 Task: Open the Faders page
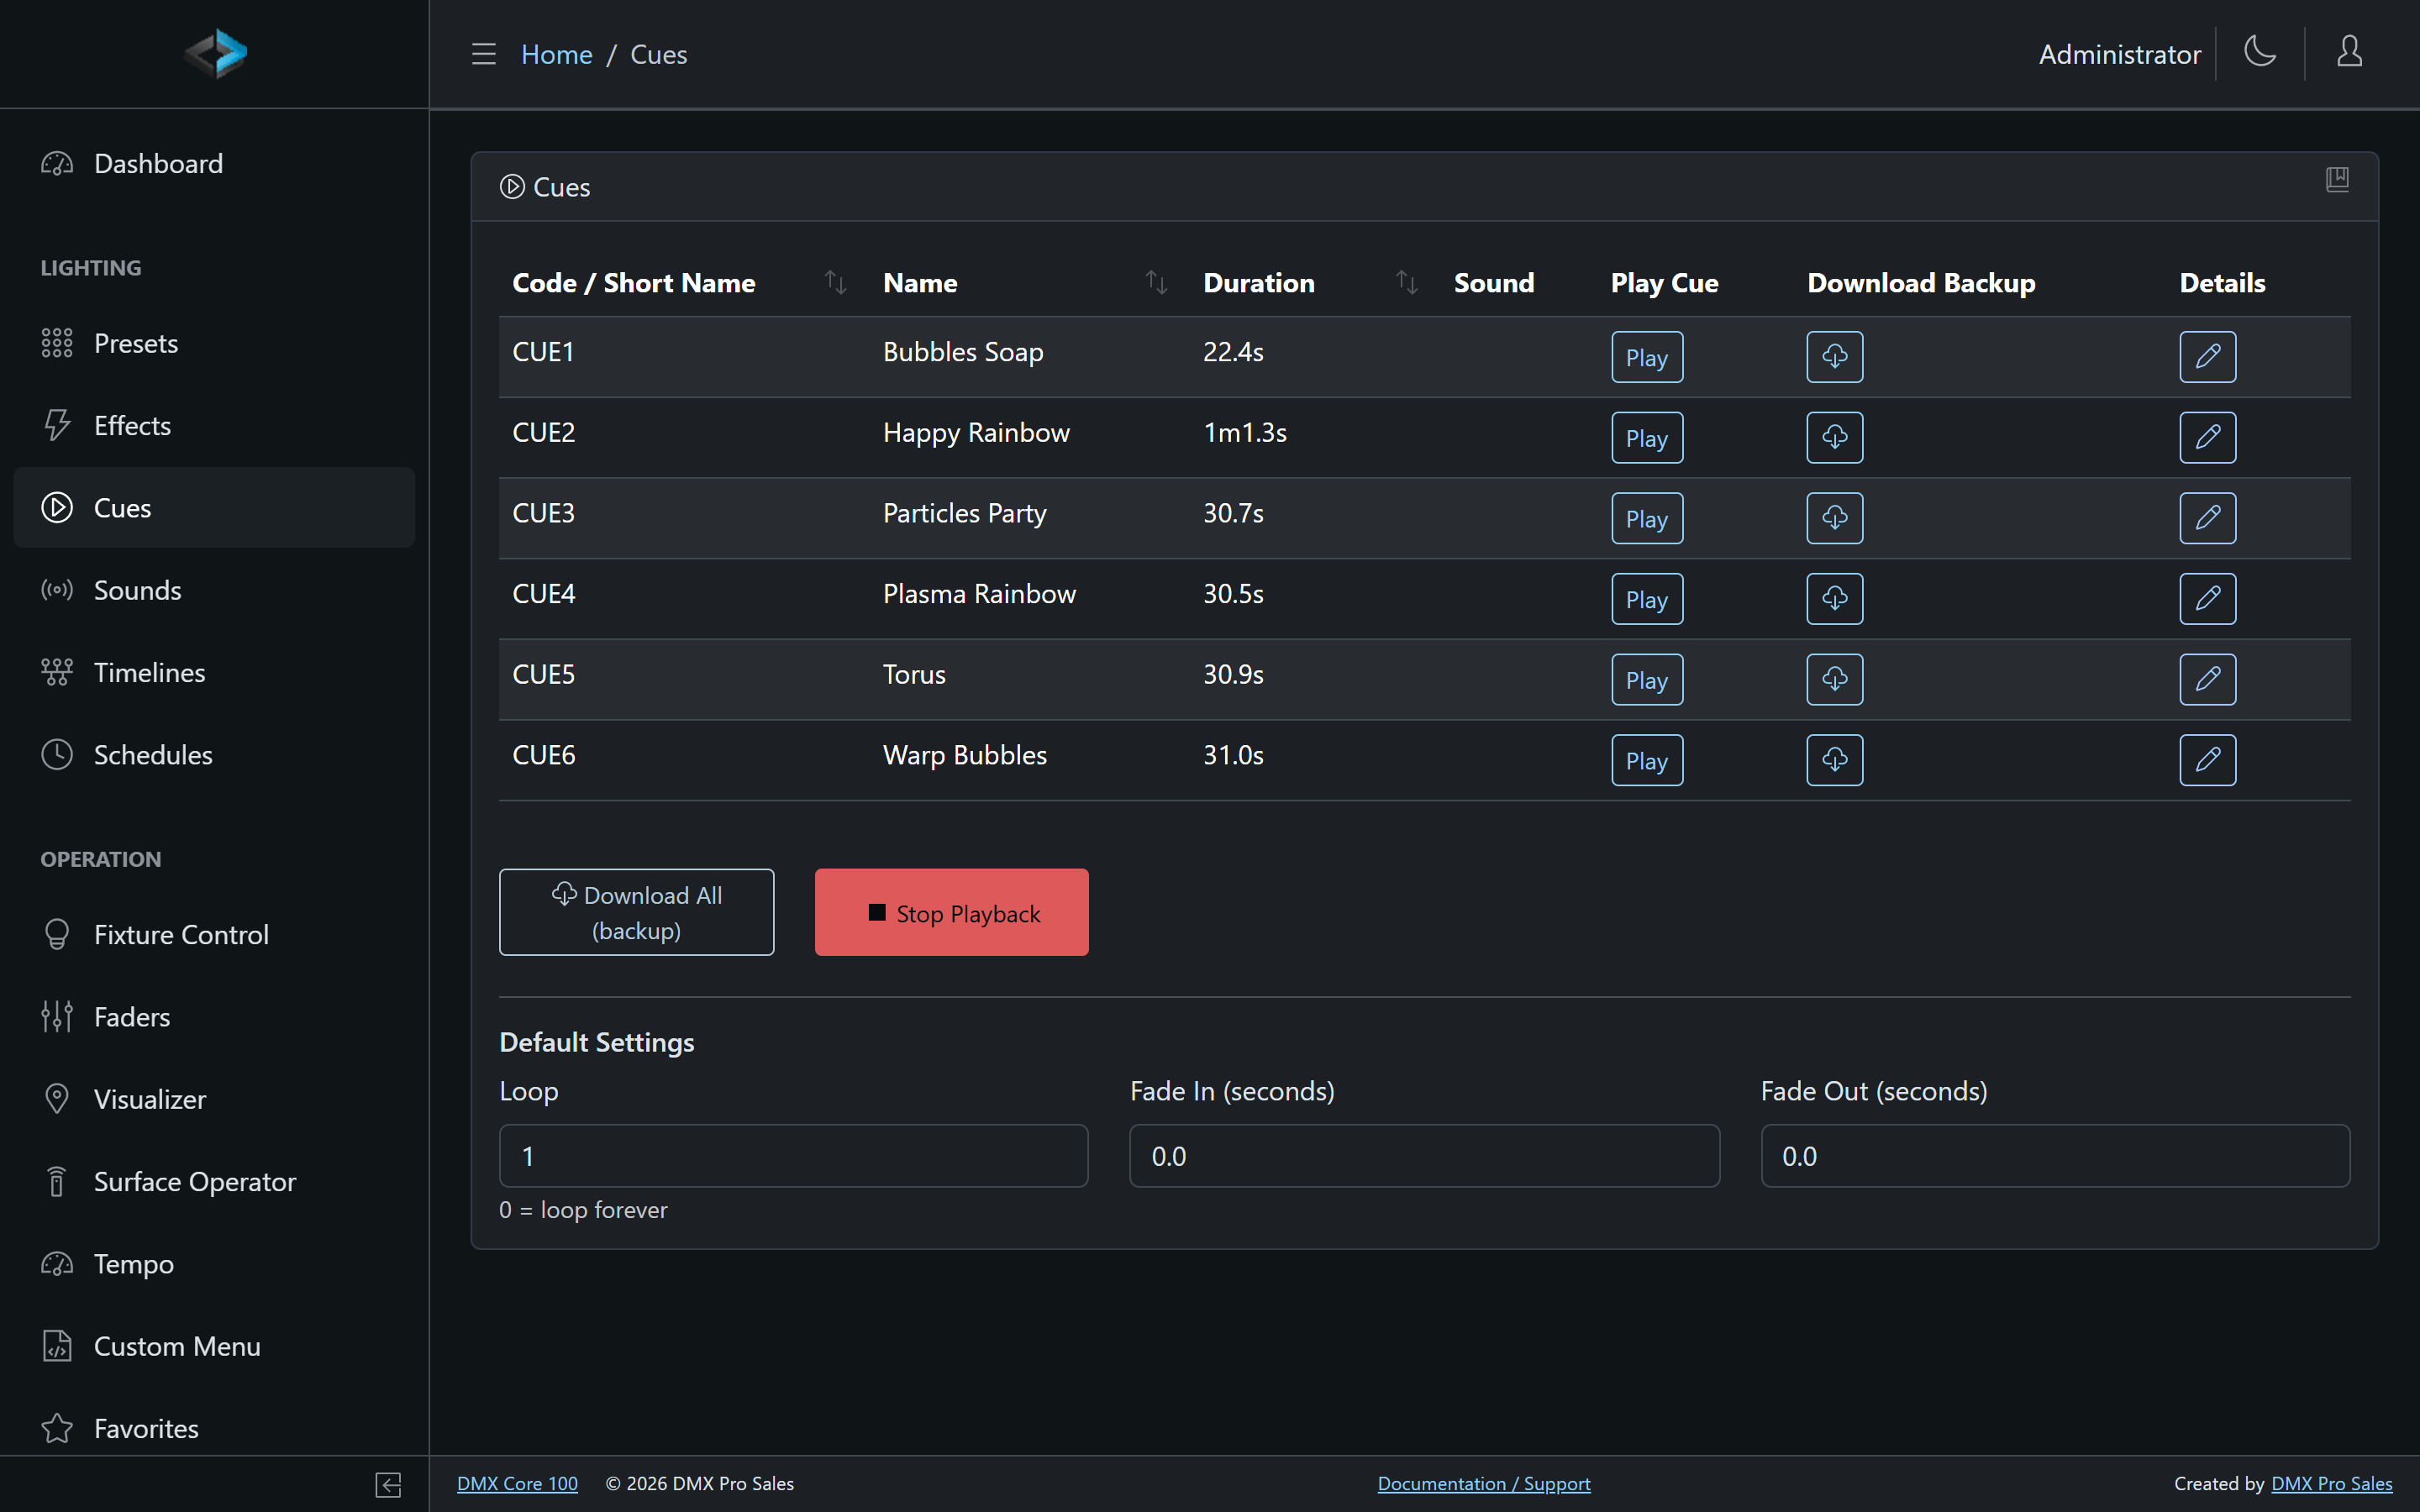[x=214, y=1017]
